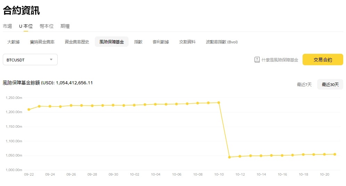Click the yellow 交易合約 button
The image size is (346, 186).
coord(323,60)
